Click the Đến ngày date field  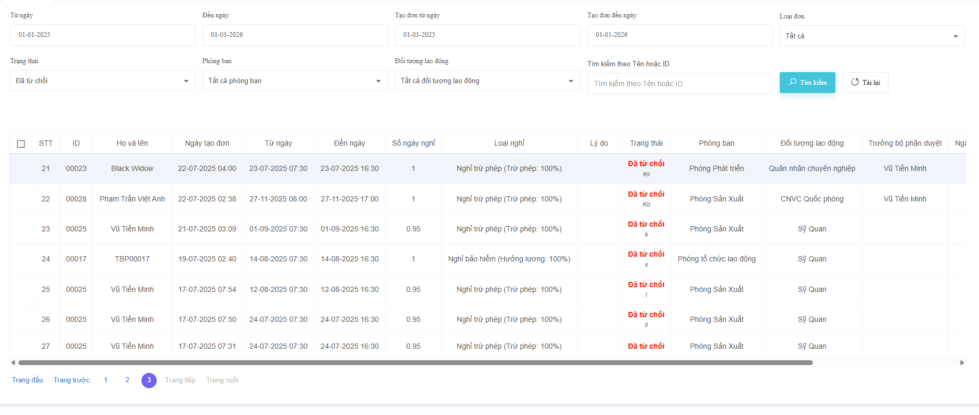(x=294, y=35)
